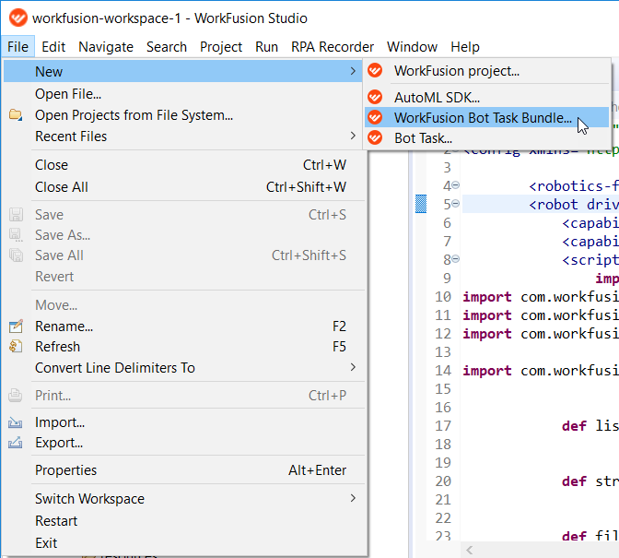Viewport: 619px width, 558px height.
Task: Choose Open Projects from File System...
Action: point(183,115)
